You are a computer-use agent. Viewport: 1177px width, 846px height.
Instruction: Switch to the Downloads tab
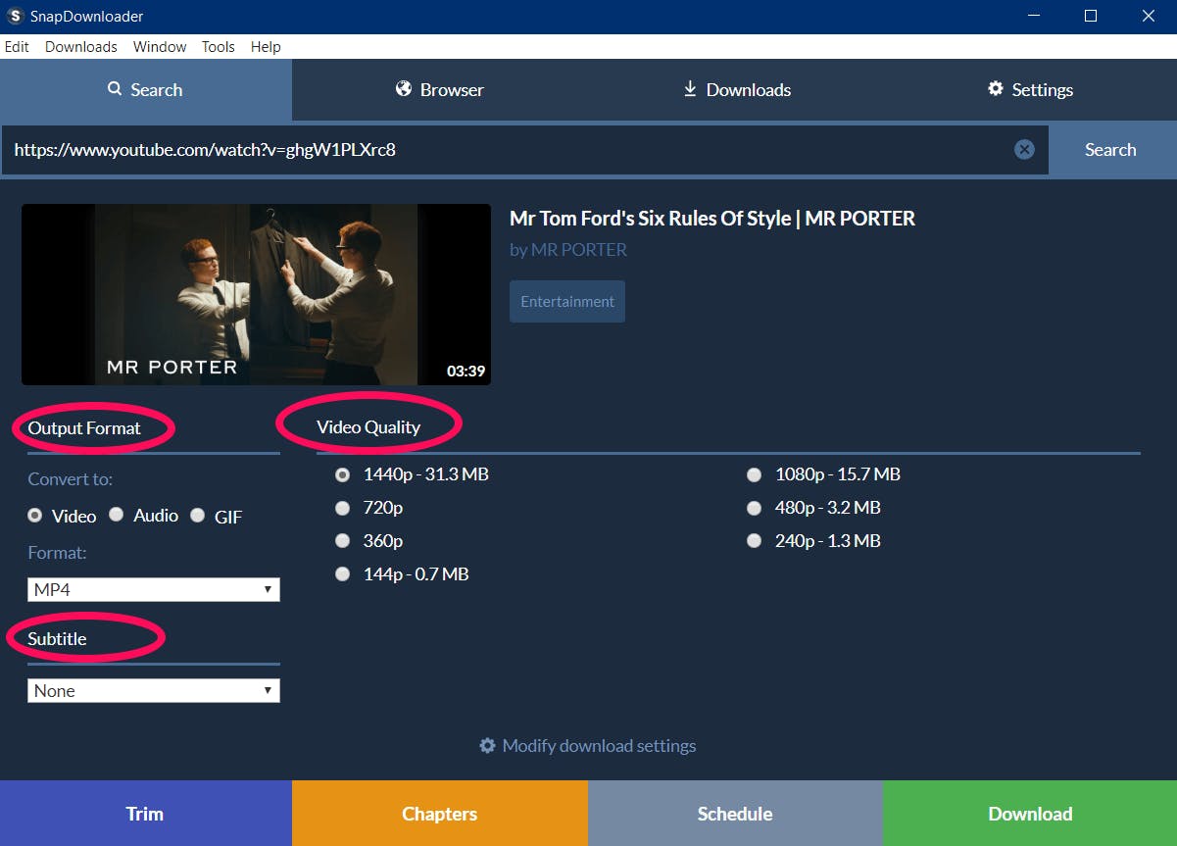pyautogui.click(x=736, y=89)
